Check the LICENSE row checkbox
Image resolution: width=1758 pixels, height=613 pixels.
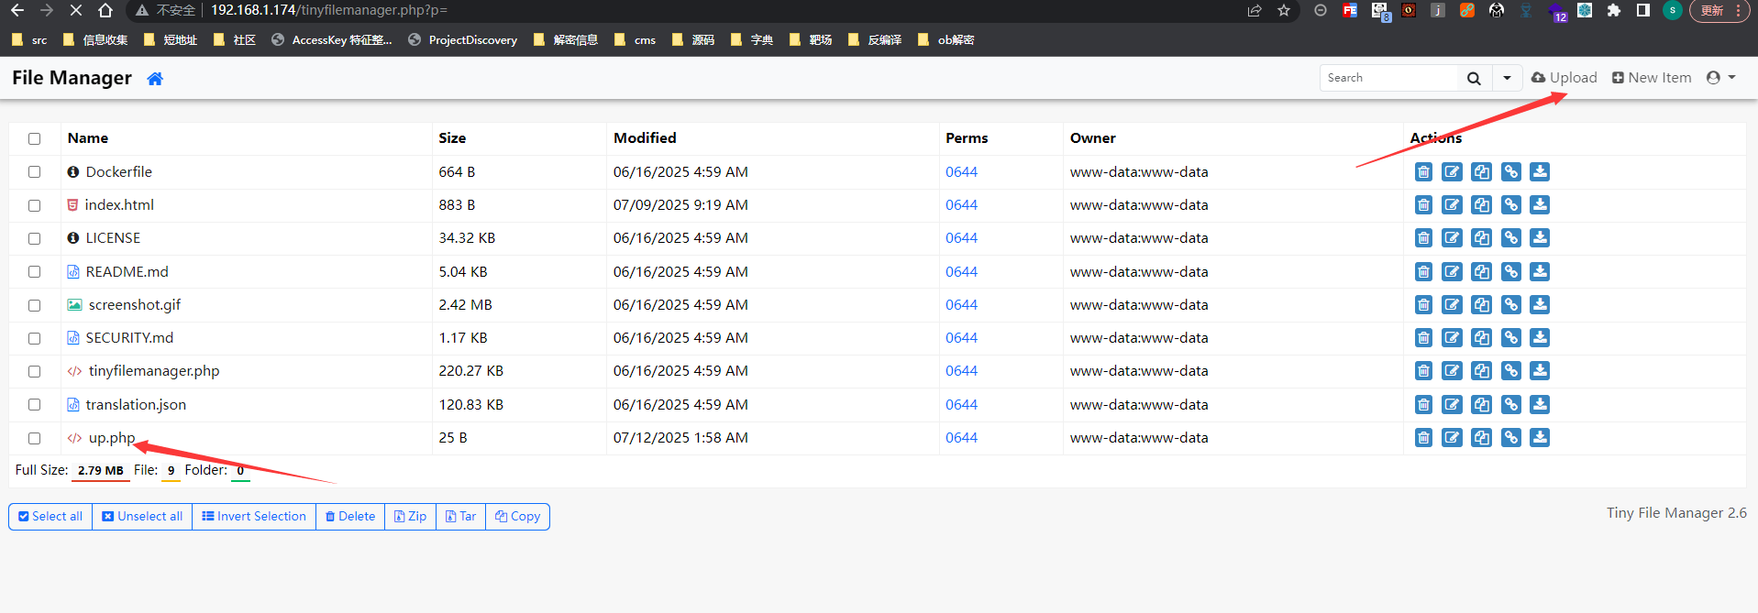(35, 238)
